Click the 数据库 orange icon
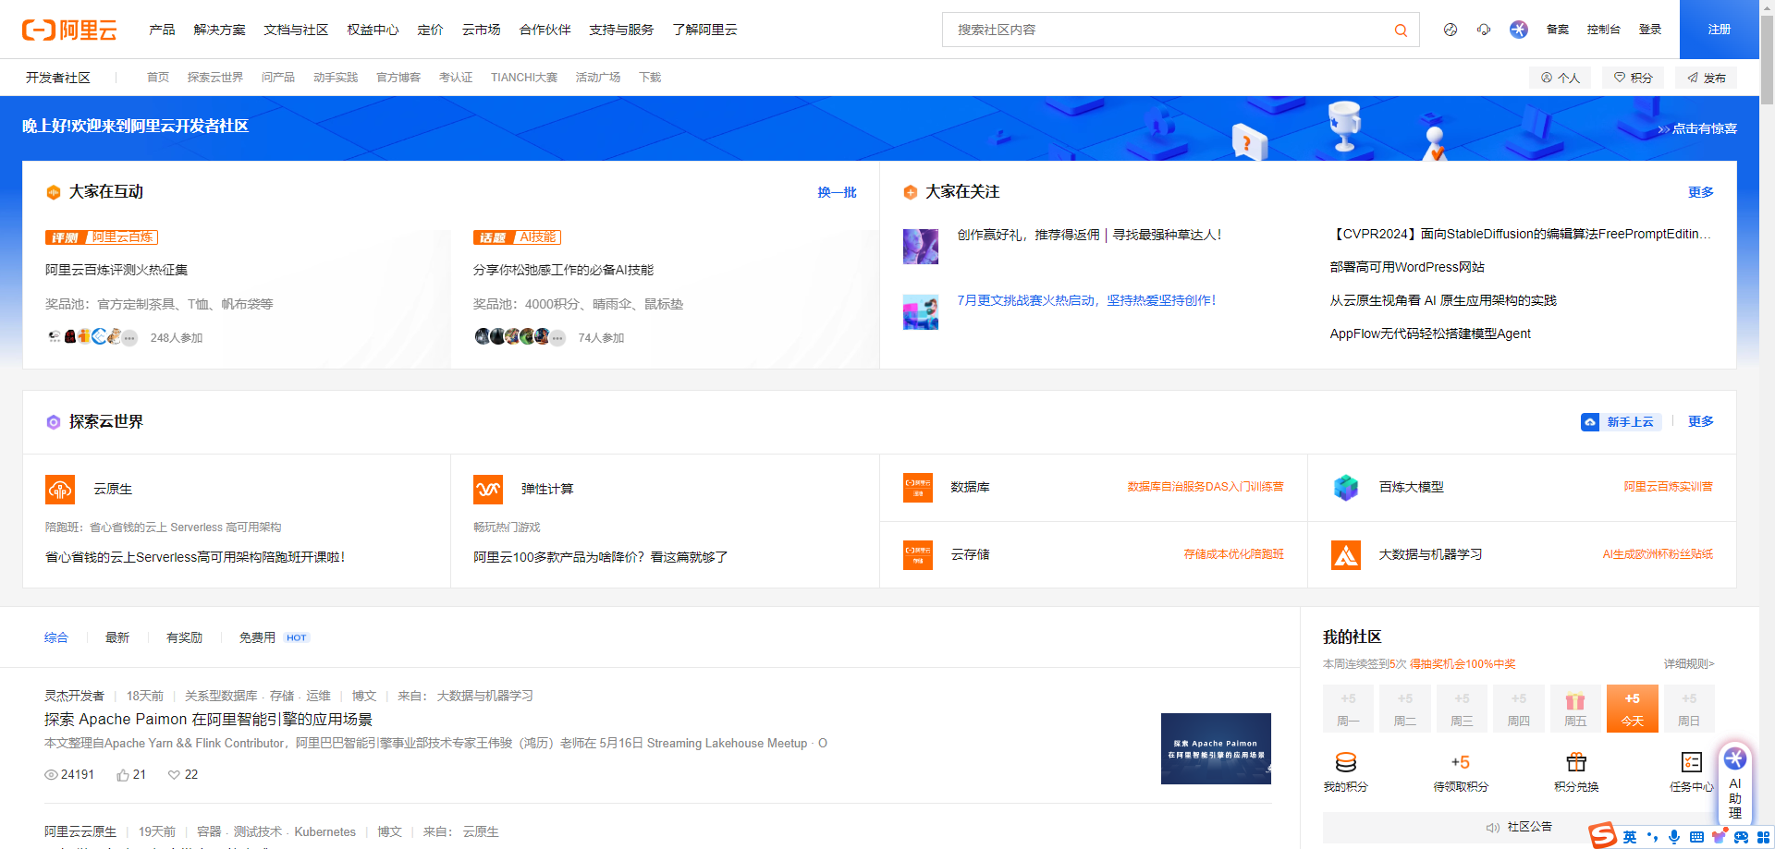This screenshot has height=849, width=1775. [918, 487]
